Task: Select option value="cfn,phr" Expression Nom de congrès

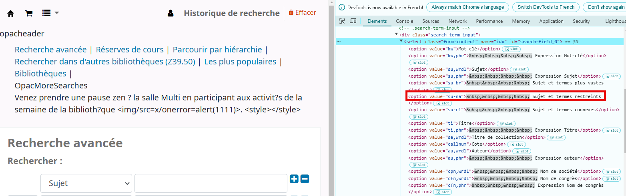Action: [506, 185]
